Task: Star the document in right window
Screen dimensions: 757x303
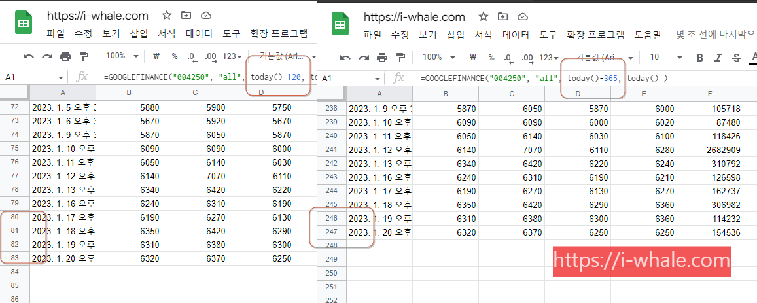Action: [484, 17]
